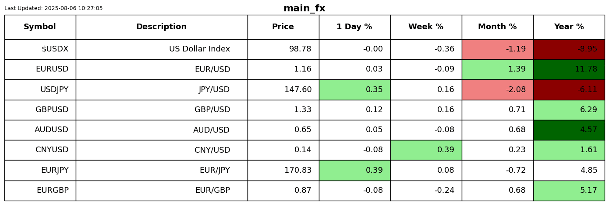Click the 1 Day % column header
Screen dimensions: 609x205
[354, 27]
